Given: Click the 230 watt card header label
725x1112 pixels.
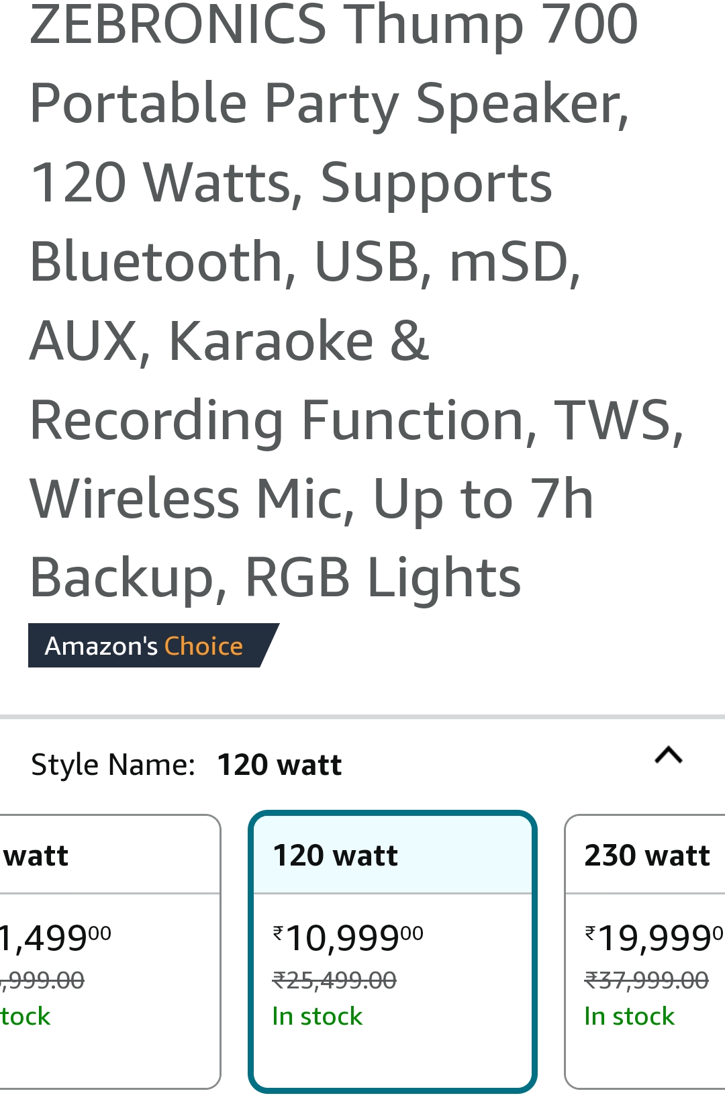Looking at the screenshot, I should 647,855.
